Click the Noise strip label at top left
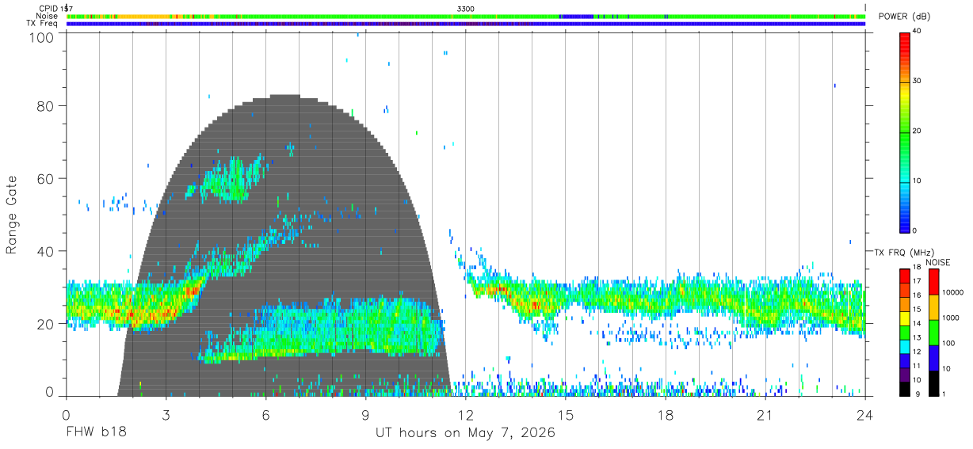Viewport: 973px width, 449px height. [x=47, y=16]
